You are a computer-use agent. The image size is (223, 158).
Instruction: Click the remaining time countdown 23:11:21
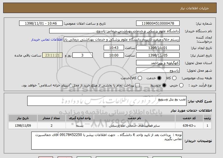52,55
